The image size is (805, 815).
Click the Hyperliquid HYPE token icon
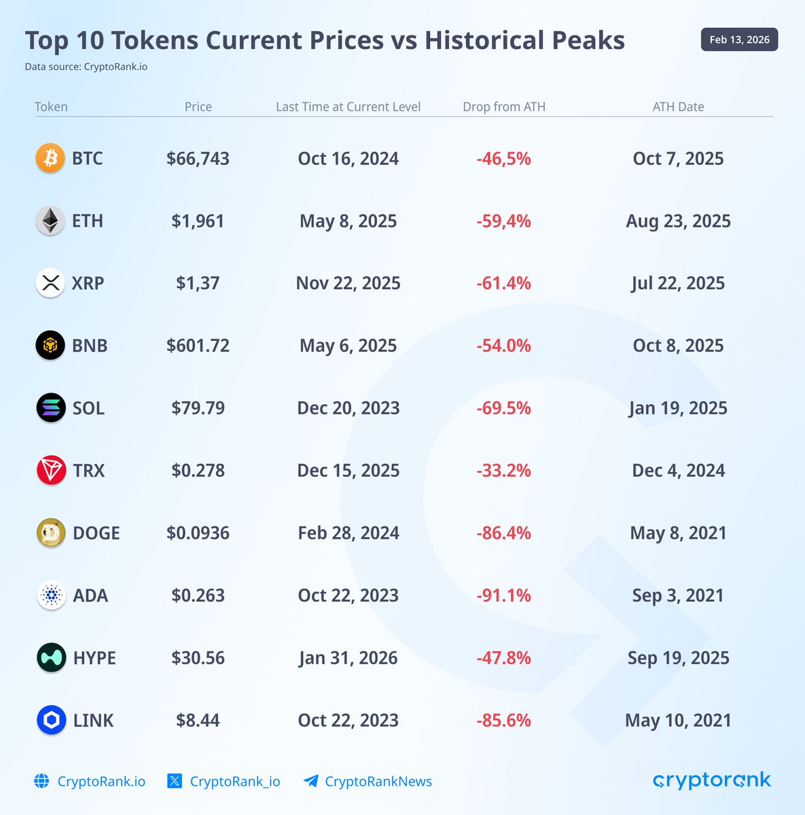[x=50, y=658]
